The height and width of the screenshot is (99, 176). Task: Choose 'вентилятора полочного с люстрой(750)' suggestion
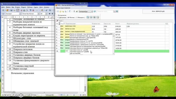82,38
